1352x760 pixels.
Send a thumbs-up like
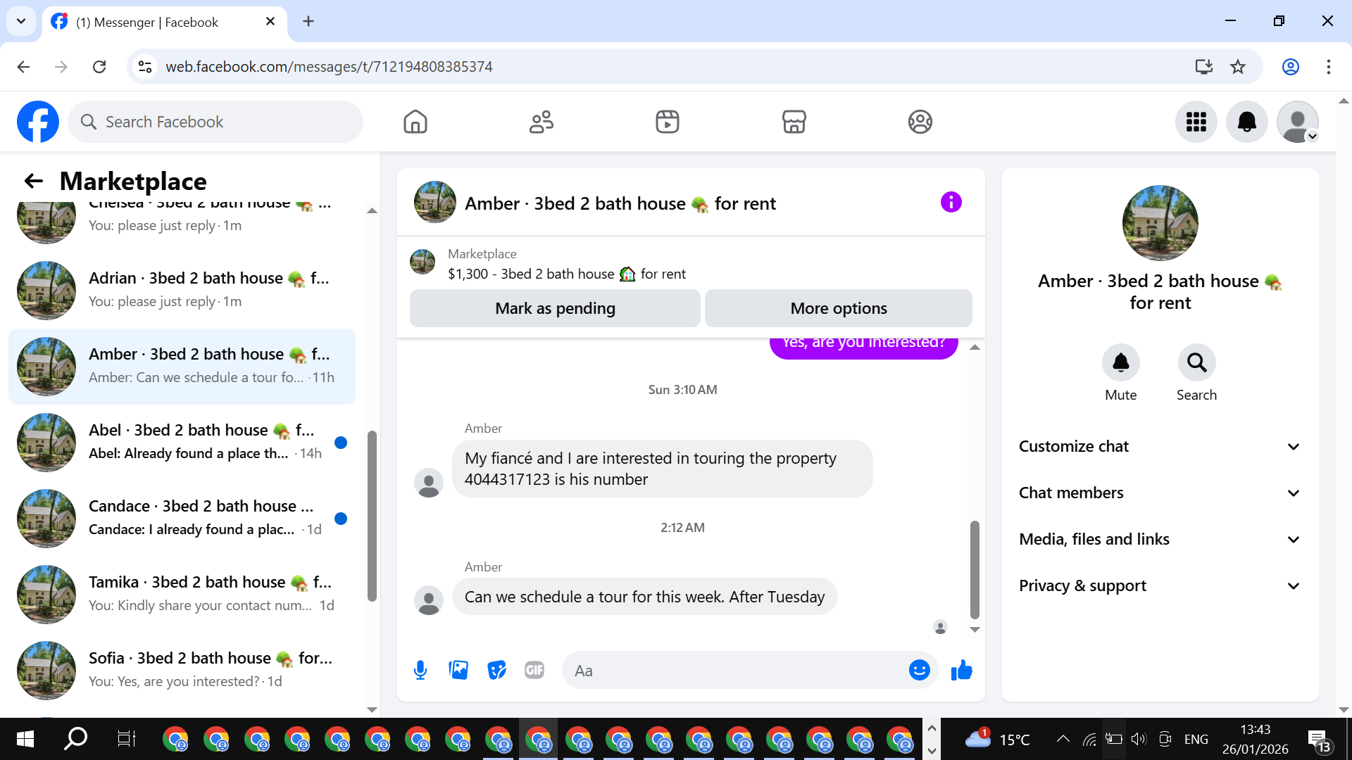pyautogui.click(x=961, y=670)
